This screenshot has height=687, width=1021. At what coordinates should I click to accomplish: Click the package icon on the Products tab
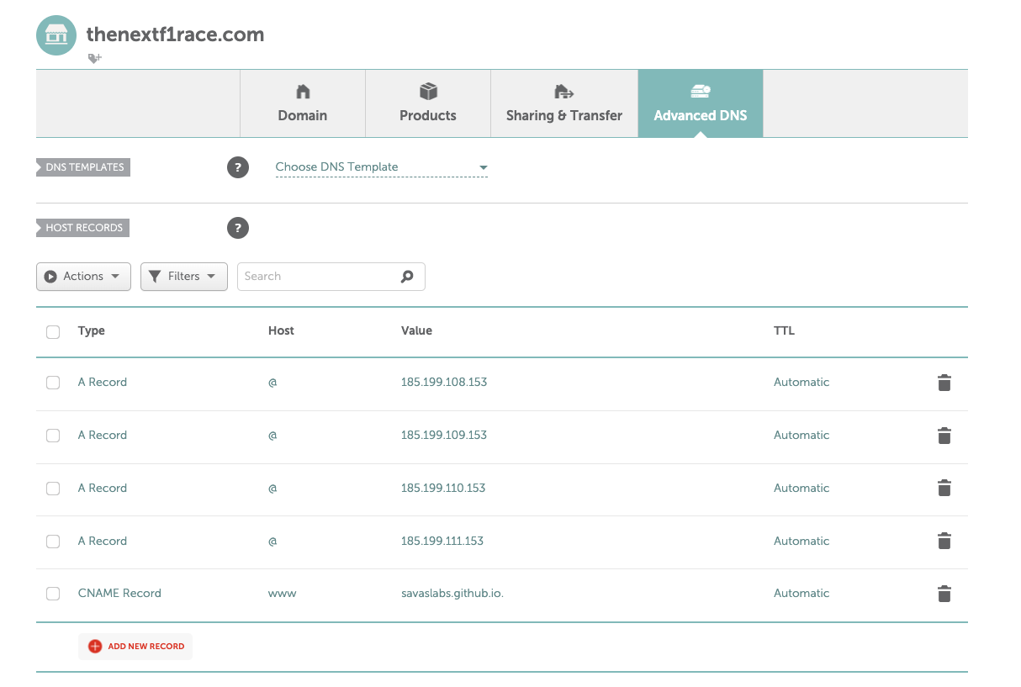(x=428, y=91)
